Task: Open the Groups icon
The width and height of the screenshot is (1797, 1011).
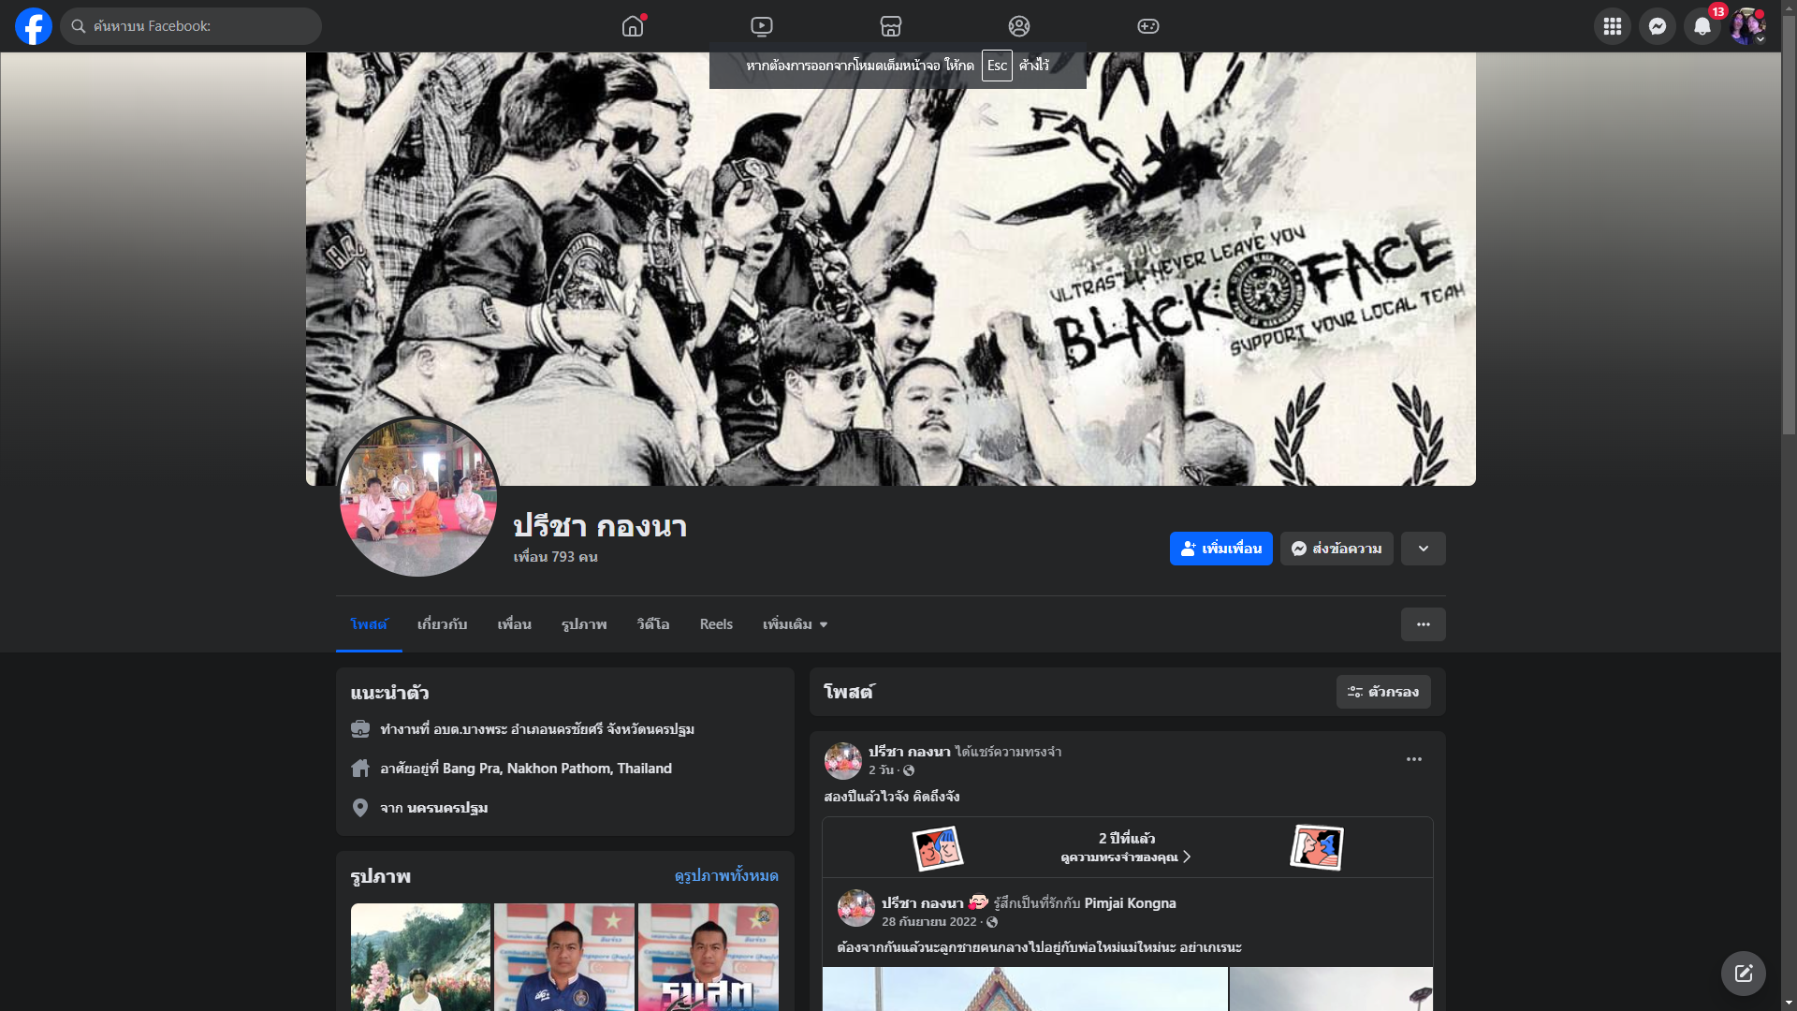Action: (1019, 26)
